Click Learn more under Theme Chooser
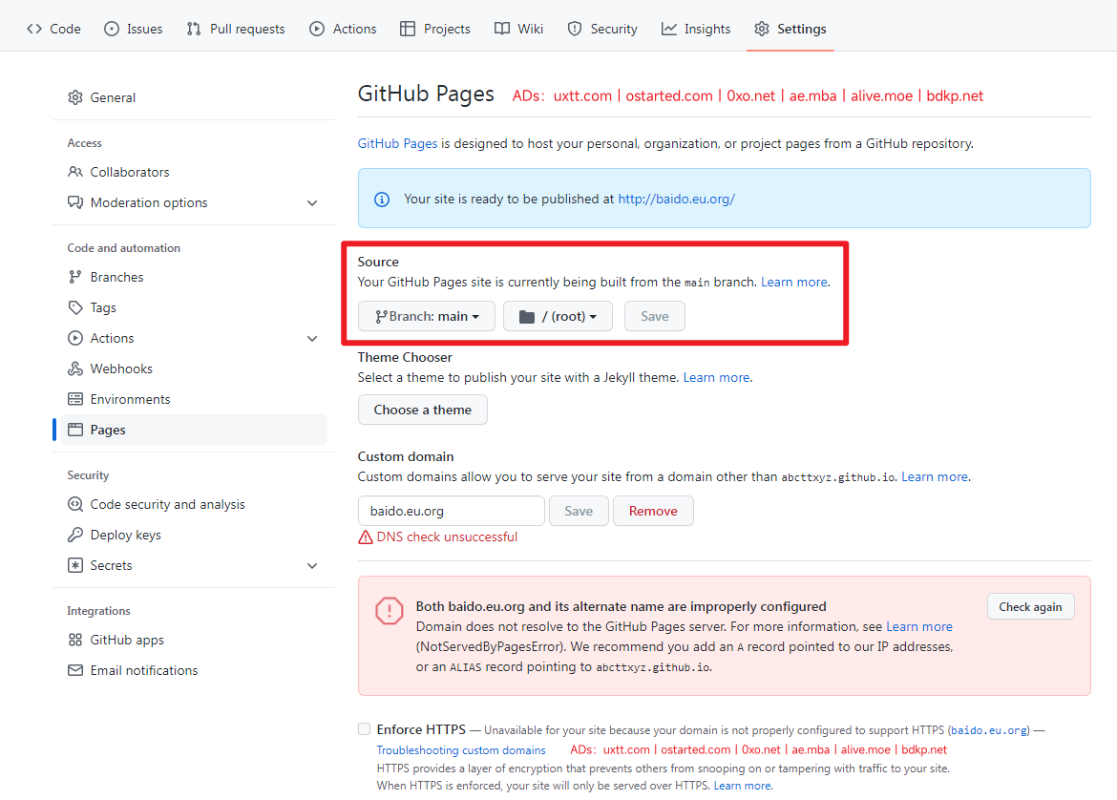Viewport: 1117px width, 800px height. click(716, 377)
